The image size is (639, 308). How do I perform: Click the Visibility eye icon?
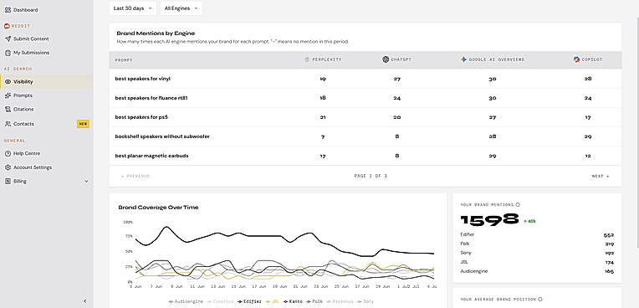pos(8,81)
